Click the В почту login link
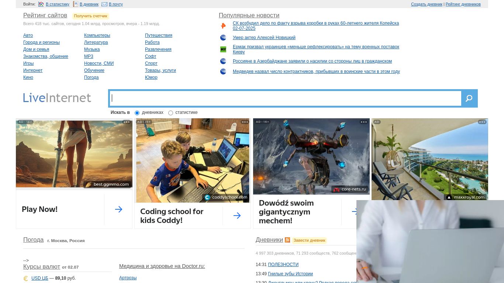 click(116, 4)
